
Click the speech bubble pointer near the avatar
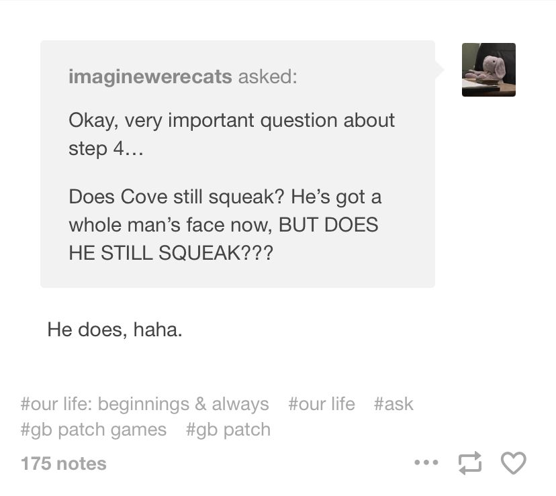pos(439,70)
